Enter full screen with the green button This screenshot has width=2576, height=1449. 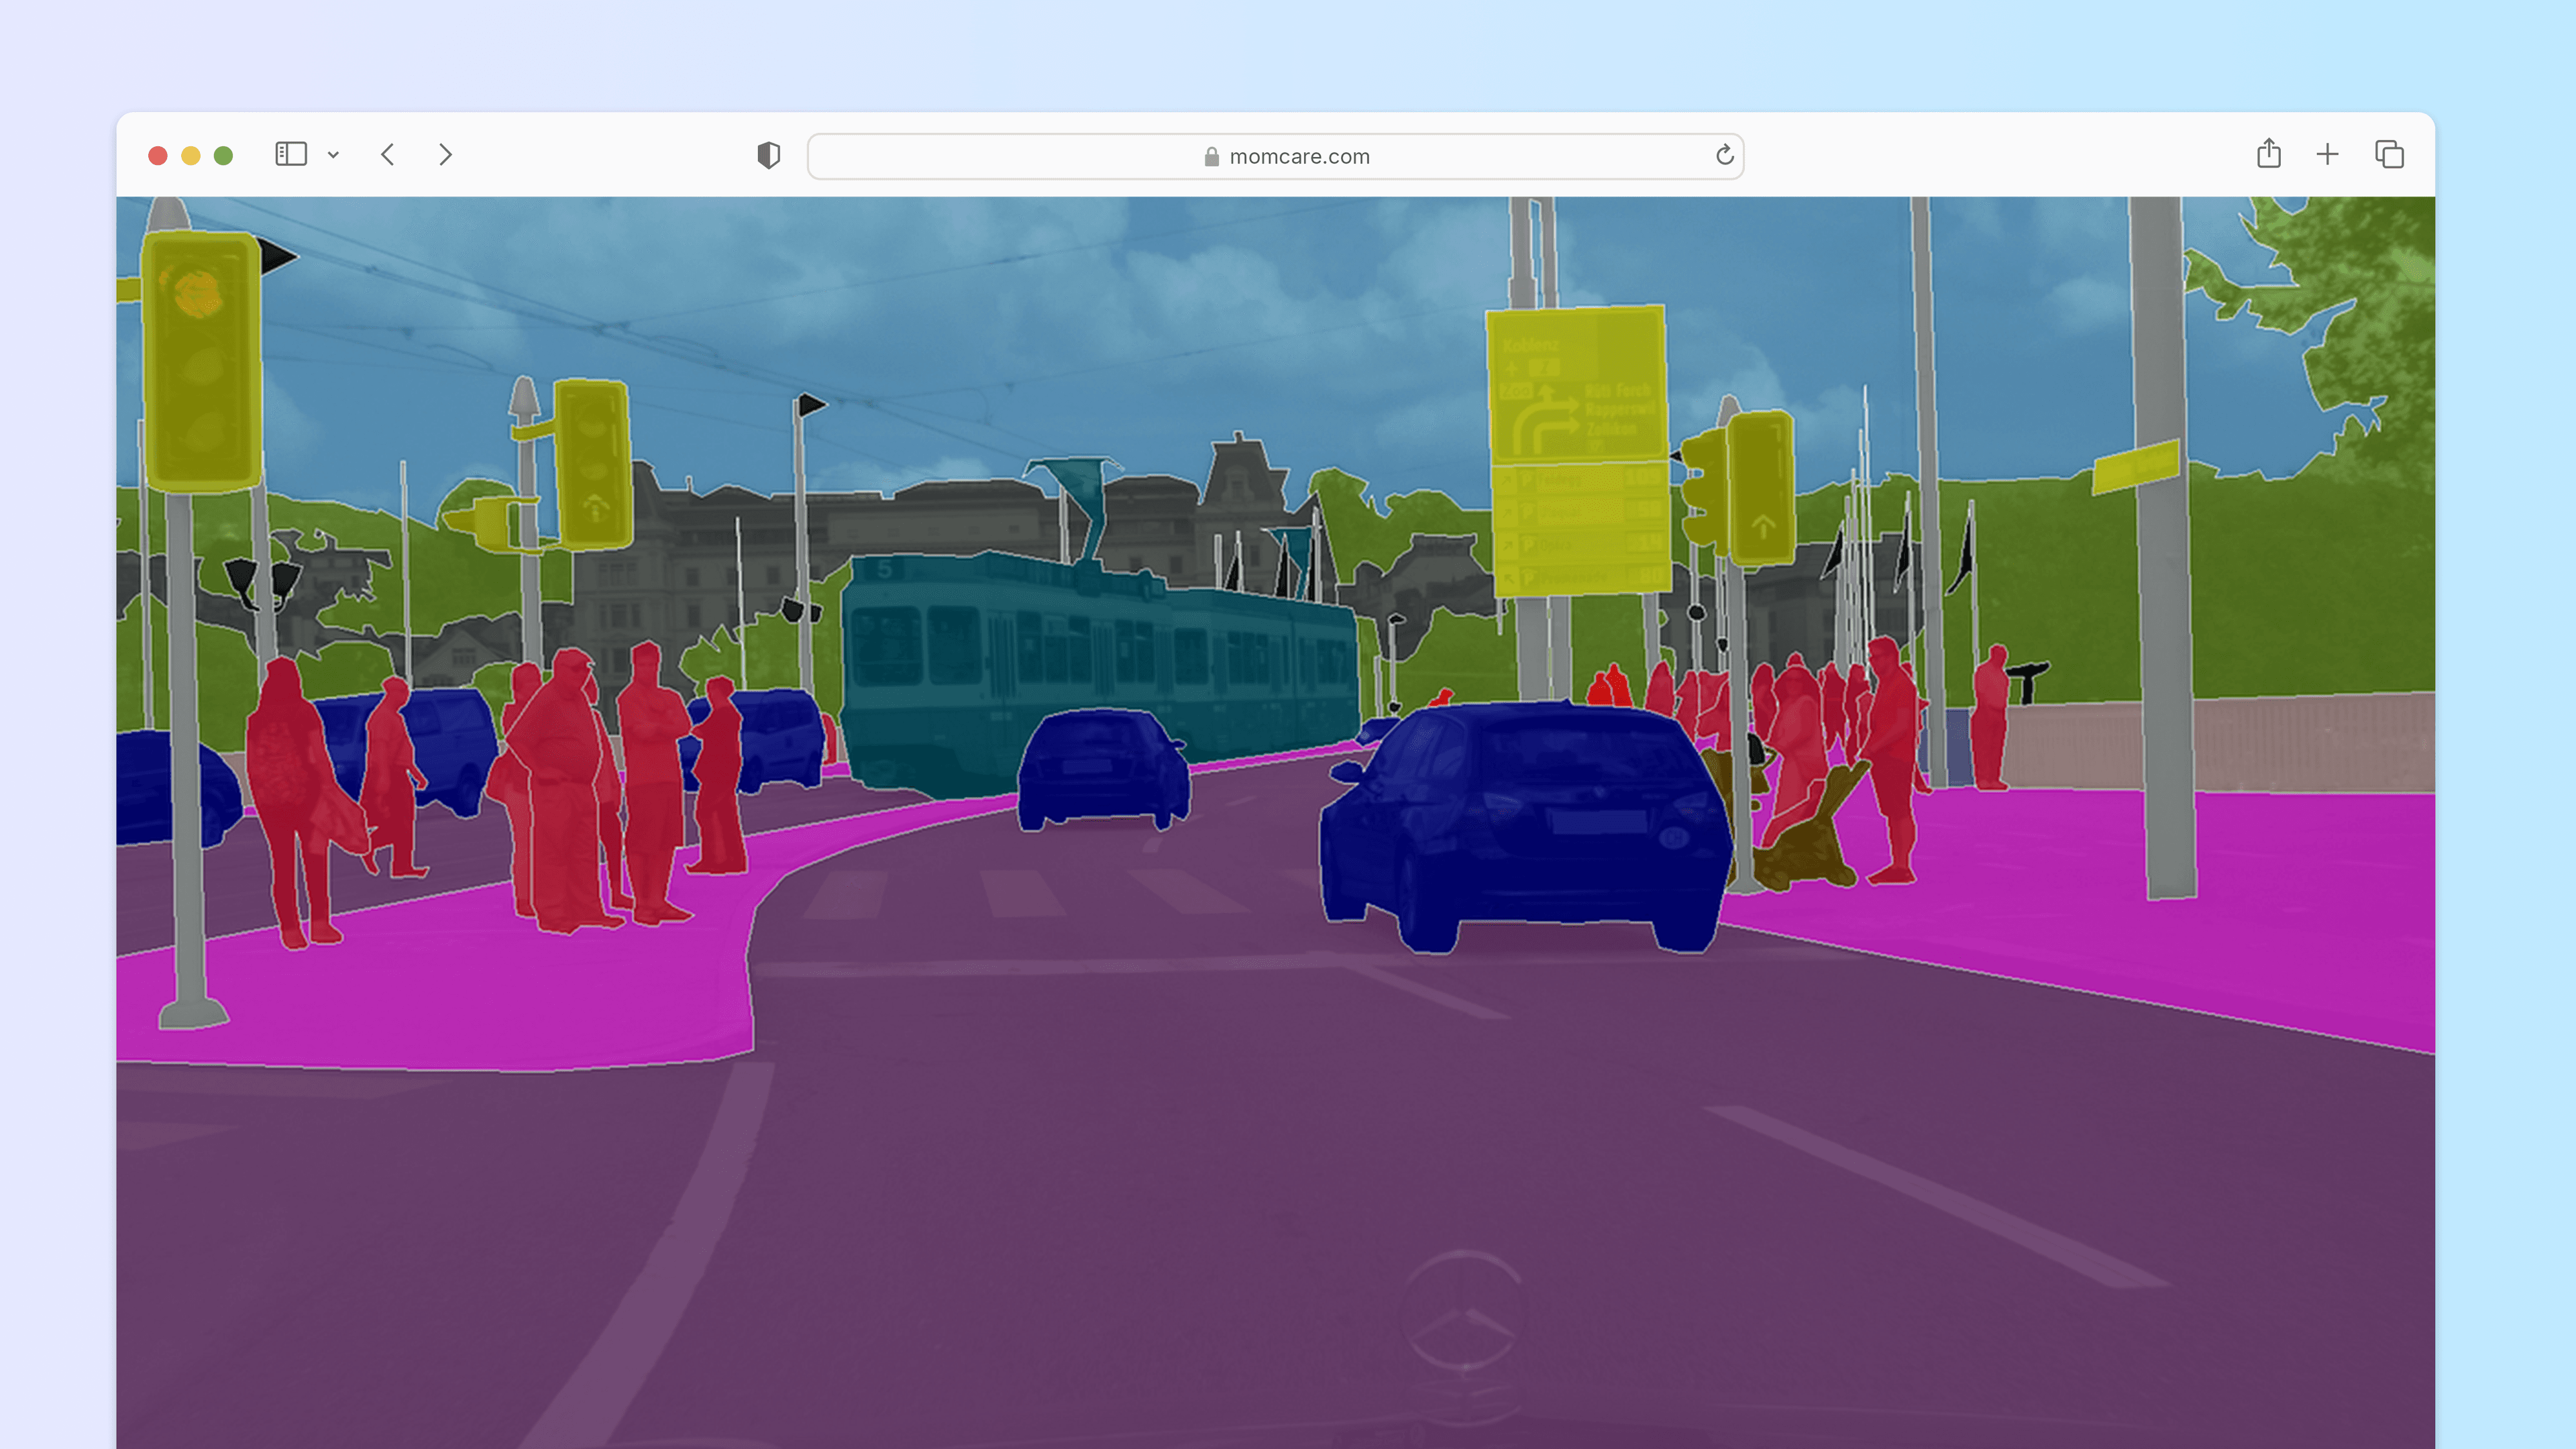[x=224, y=155]
